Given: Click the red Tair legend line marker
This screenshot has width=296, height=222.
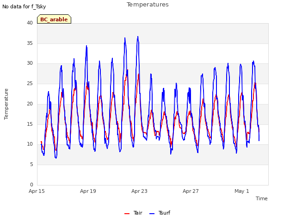Looking at the screenshot, I should 127,214.
